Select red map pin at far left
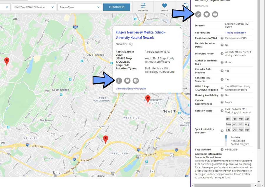 coord(7,61)
